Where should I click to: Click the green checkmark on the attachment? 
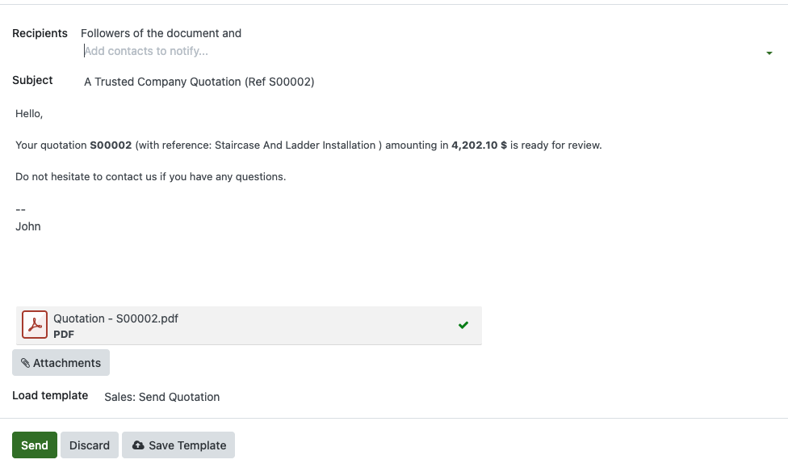pyautogui.click(x=463, y=325)
